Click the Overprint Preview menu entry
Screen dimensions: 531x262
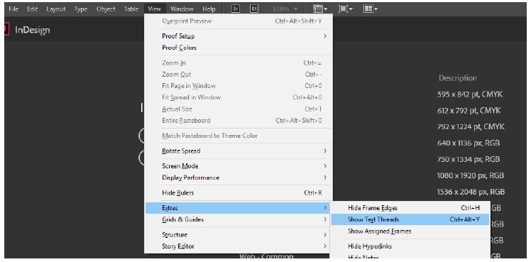[239, 21]
